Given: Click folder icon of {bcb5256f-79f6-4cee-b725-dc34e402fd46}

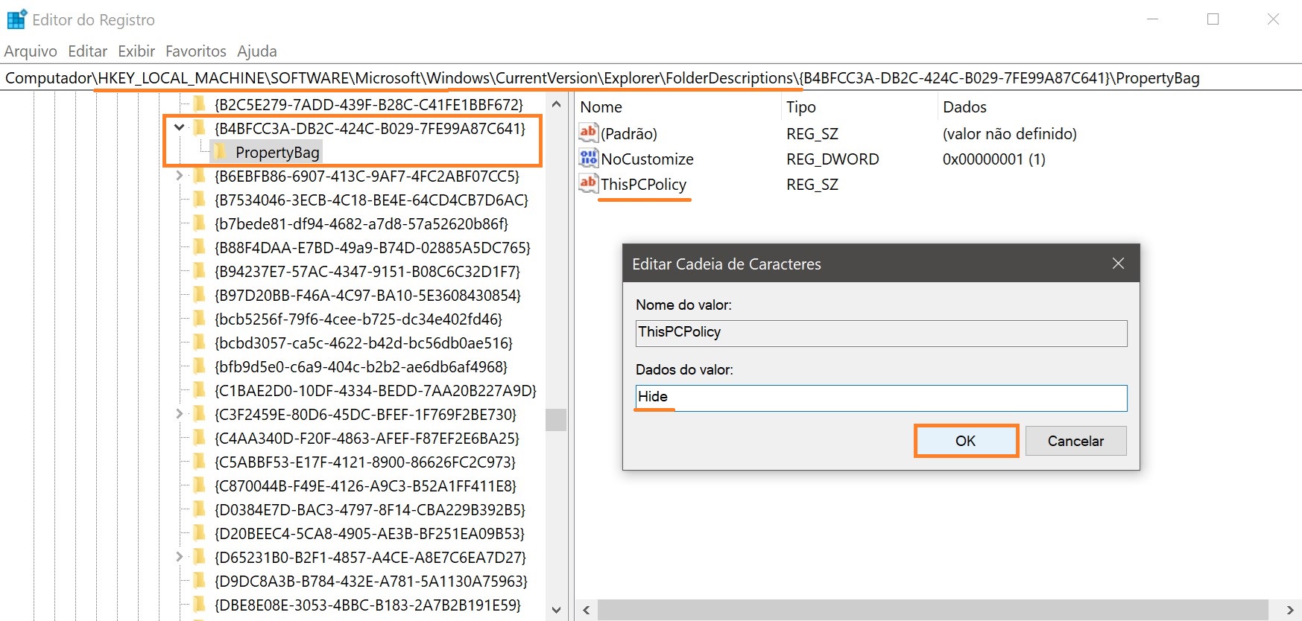Looking at the screenshot, I should pyautogui.click(x=200, y=319).
